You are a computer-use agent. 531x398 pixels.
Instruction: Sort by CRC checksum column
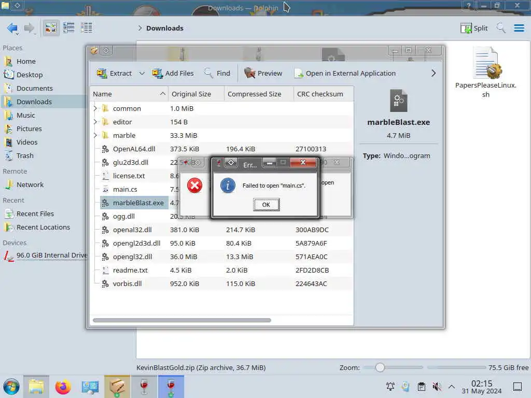[324, 94]
